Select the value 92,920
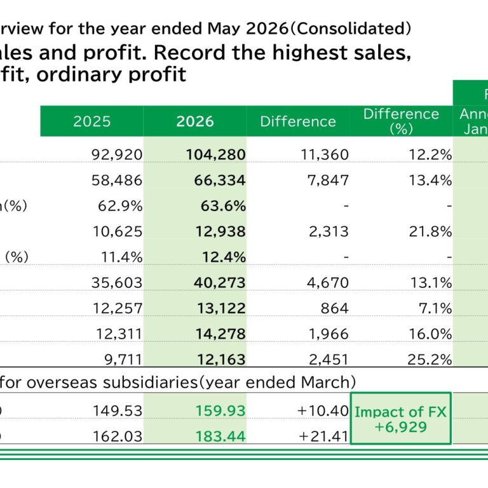Image resolution: width=488 pixels, height=488 pixels. click(117, 154)
